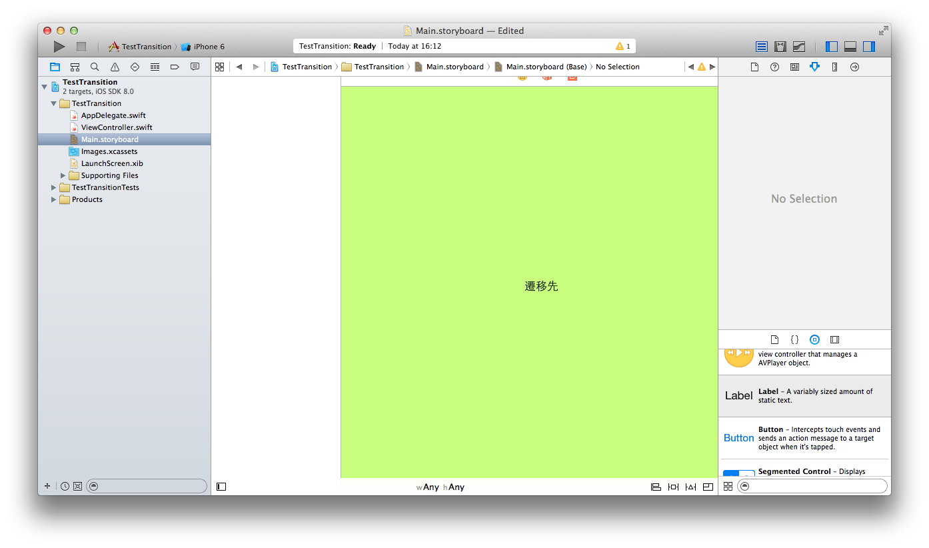This screenshot has height=548, width=929.
Task: Open the Find navigator
Action: (95, 67)
